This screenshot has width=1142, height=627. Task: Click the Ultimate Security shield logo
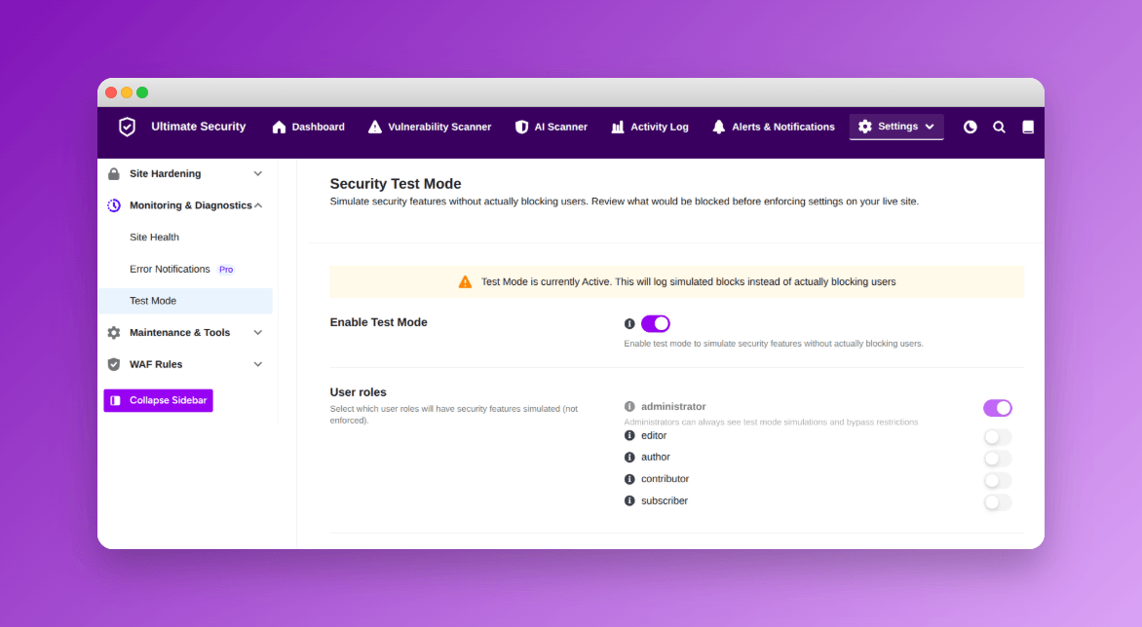click(x=127, y=127)
